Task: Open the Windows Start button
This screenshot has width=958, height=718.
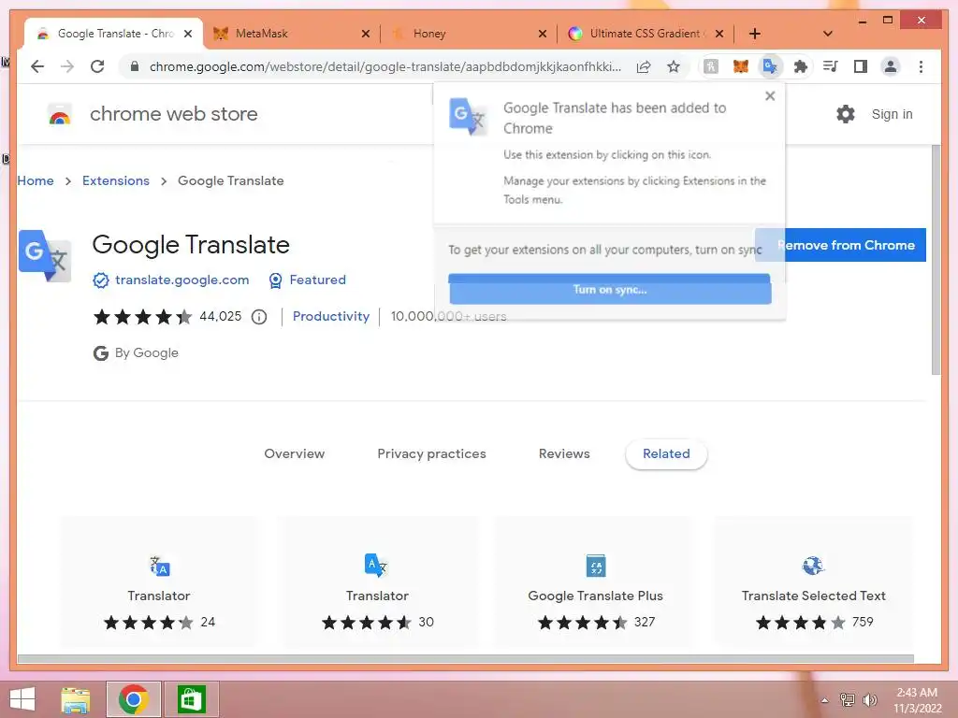Action: [22, 699]
